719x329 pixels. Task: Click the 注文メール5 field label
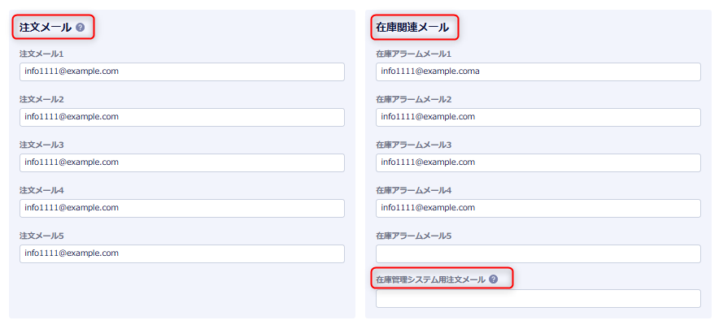point(41,236)
